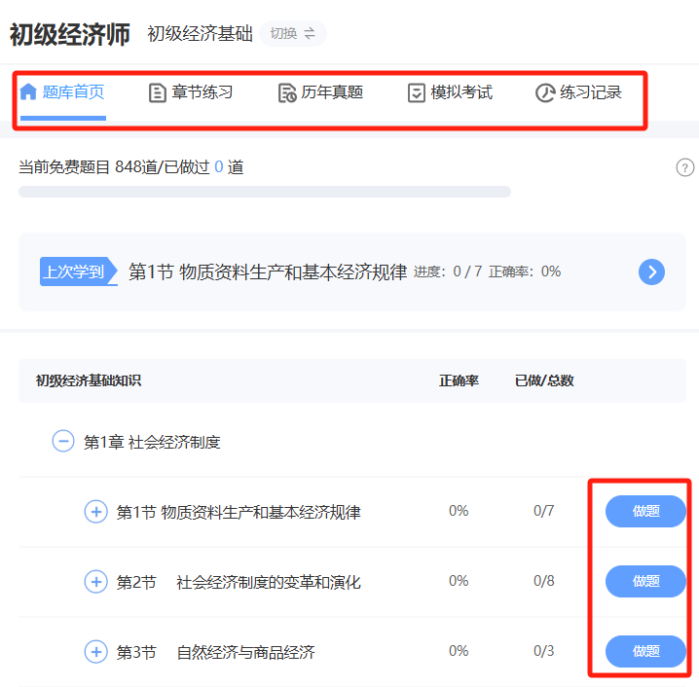Viewport: 699px width, 687px height.
Task: Switch to the 历年真题 tab
Action: click(x=320, y=92)
